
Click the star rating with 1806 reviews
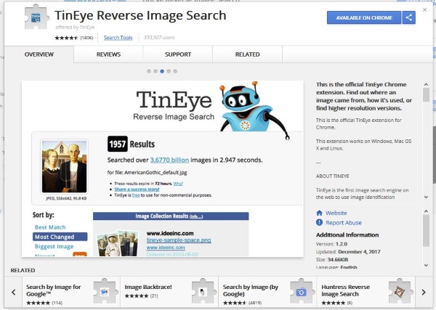coord(73,38)
